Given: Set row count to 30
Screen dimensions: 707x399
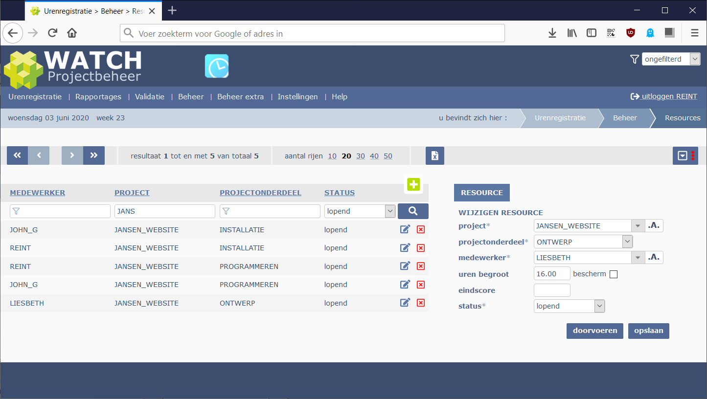Looking at the screenshot, I should pos(361,156).
